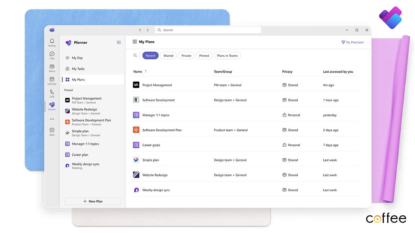The width and height of the screenshot is (415, 233).
Task: Click the New Plan button
Action: [93, 201]
